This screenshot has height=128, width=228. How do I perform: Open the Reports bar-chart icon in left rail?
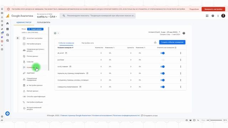pos(7,29)
